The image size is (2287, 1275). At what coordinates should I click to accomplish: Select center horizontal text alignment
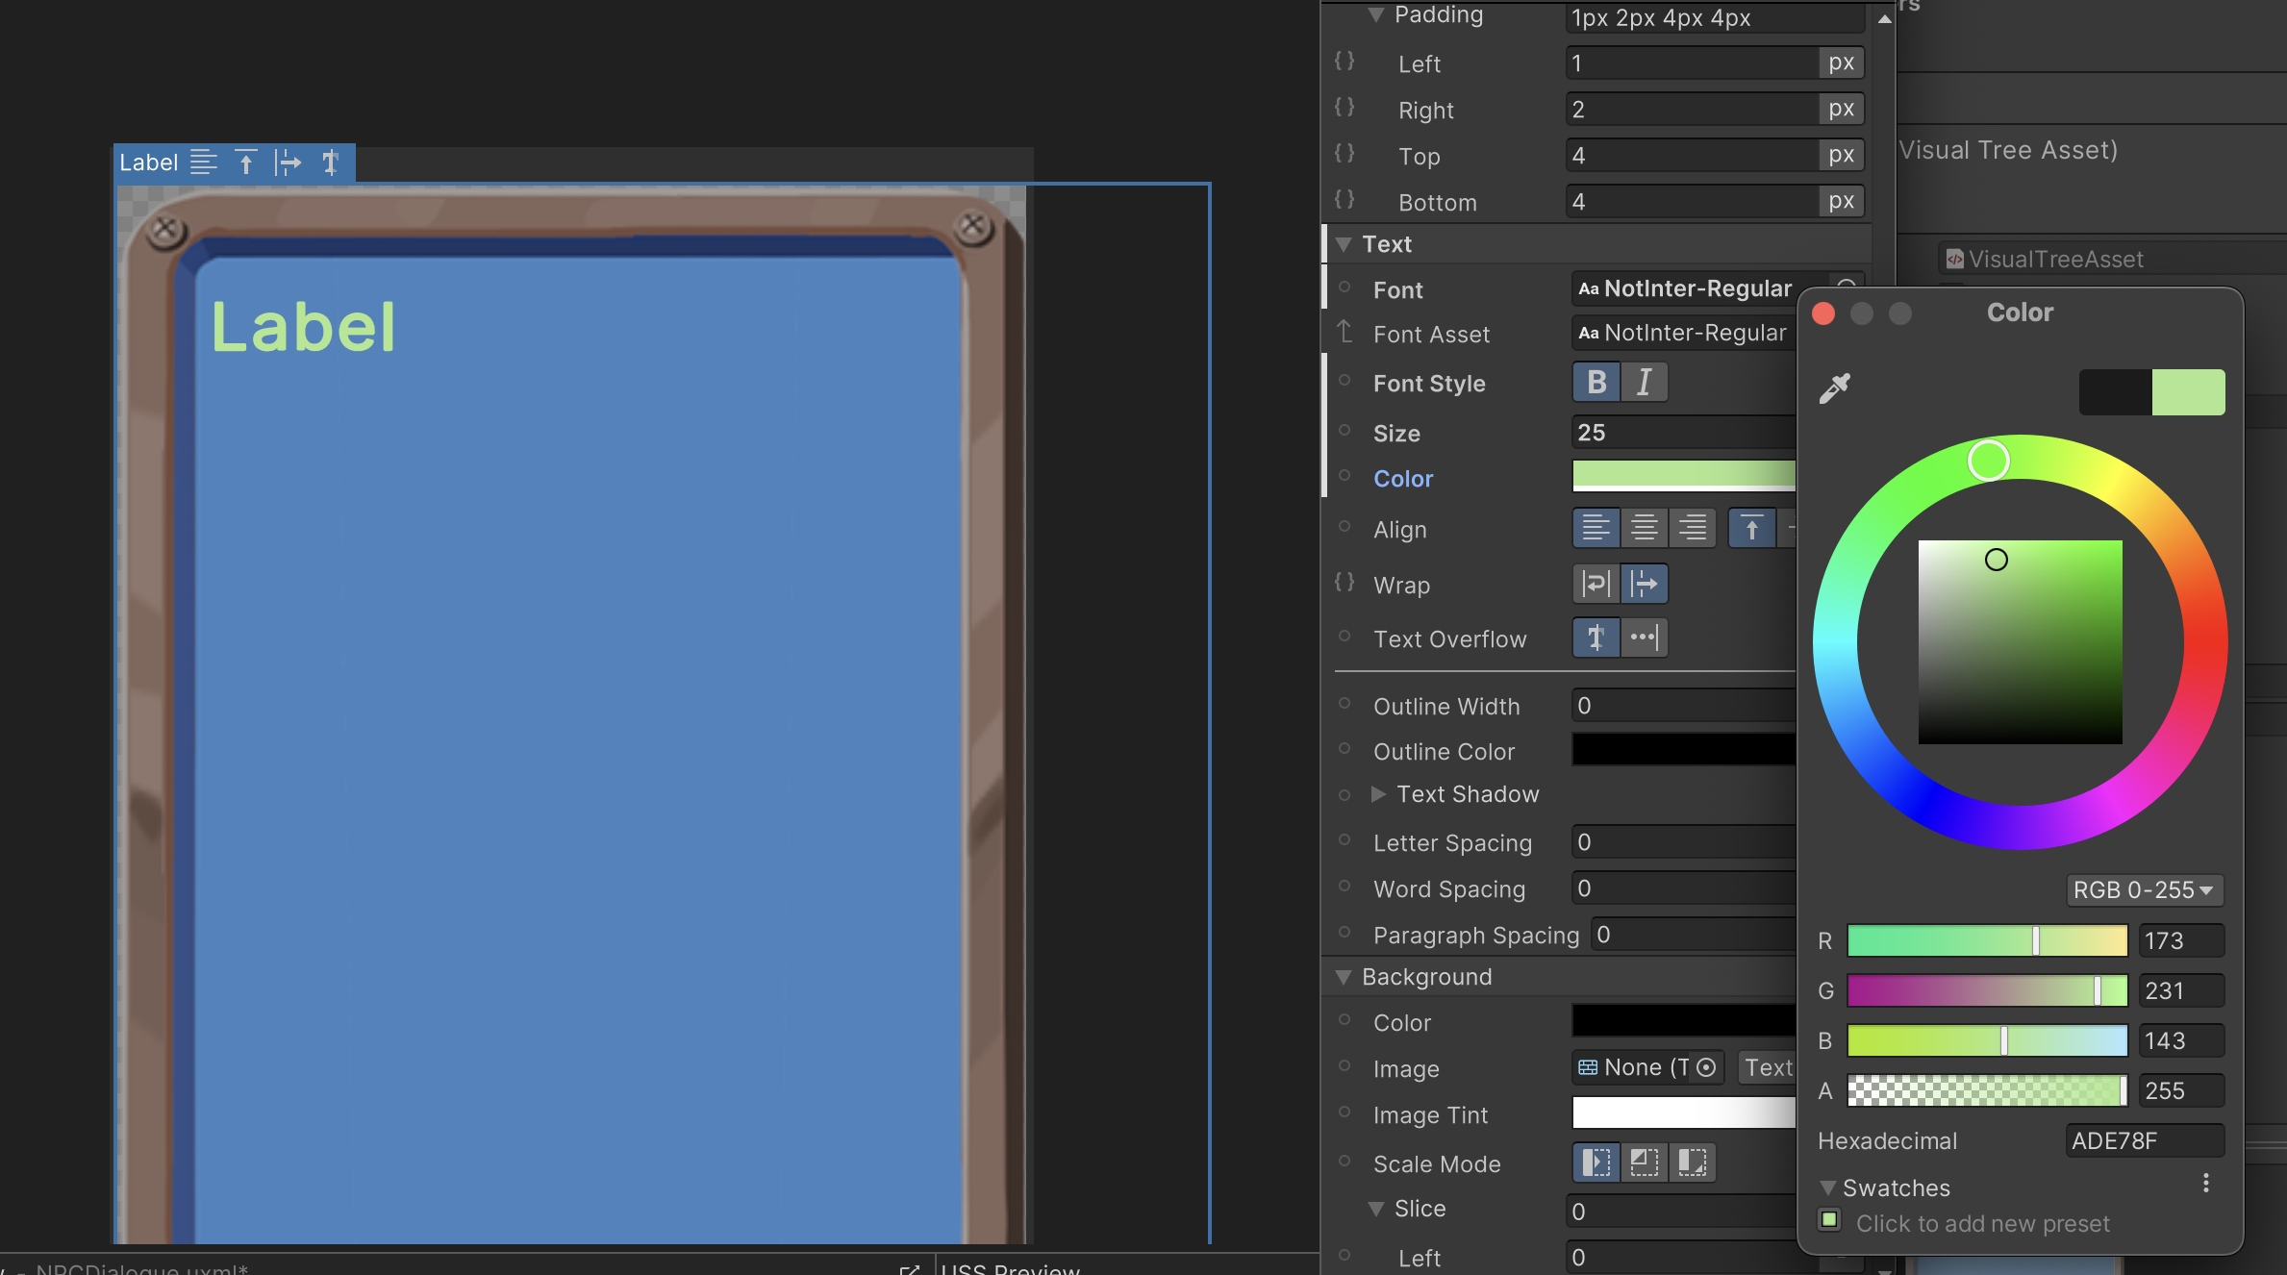pos(1645,528)
